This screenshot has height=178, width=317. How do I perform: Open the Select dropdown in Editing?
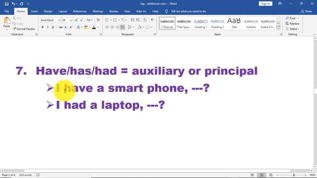(293, 29)
